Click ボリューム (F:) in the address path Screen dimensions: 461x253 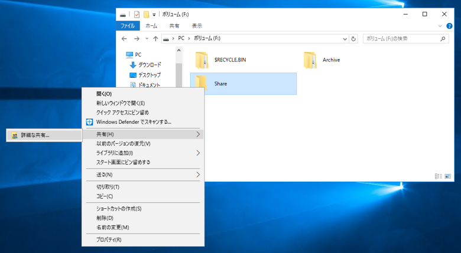[207, 38]
